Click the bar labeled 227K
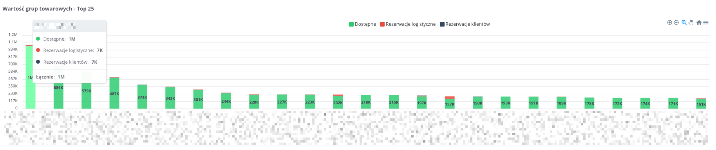The height and width of the screenshot is (150, 716). (x=282, y=102)
